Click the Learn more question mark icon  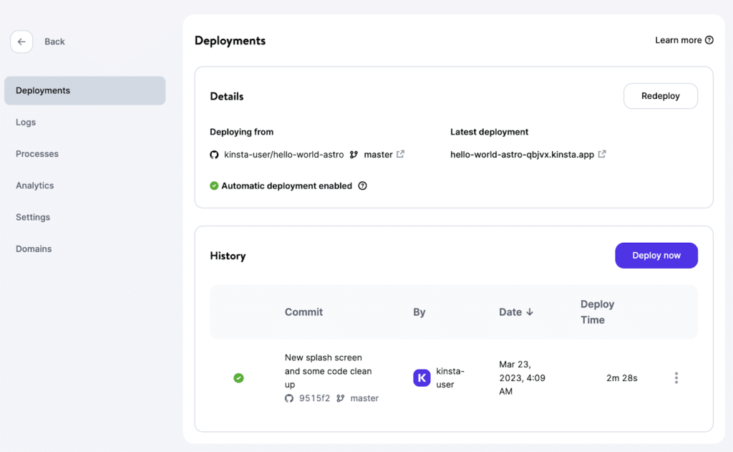pyautogui.click(x=709, y=40)
